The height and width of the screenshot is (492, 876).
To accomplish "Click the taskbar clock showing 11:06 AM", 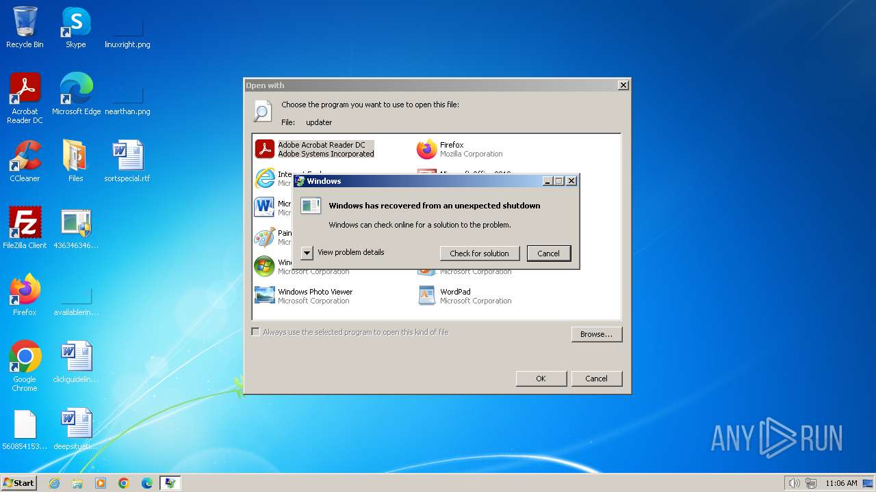I will [x=841, y=483].
